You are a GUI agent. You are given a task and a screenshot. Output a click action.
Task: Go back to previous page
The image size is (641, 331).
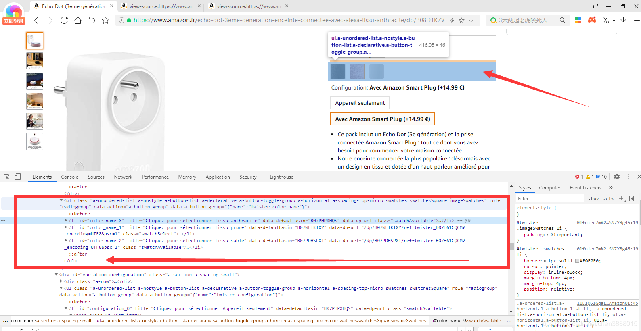(x=37, y=20)
